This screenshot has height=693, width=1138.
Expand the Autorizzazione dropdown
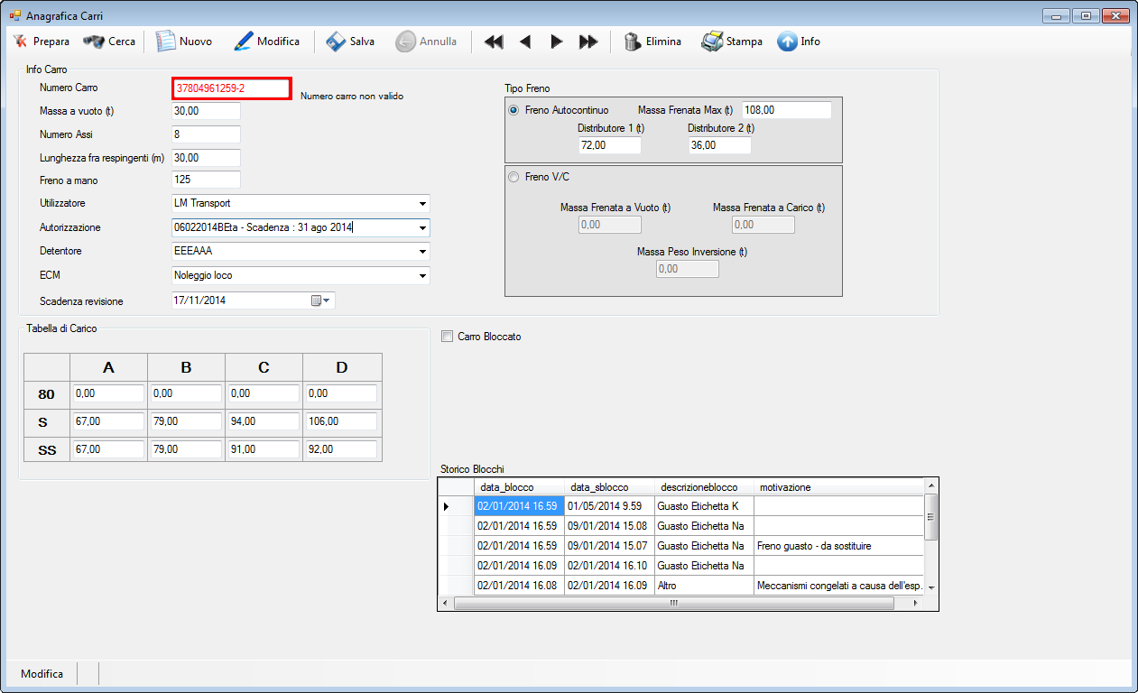click(422, 227)
